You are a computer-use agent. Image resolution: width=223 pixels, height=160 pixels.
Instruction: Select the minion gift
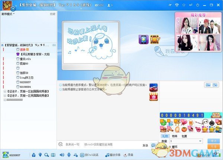click(x=219, y=129)
